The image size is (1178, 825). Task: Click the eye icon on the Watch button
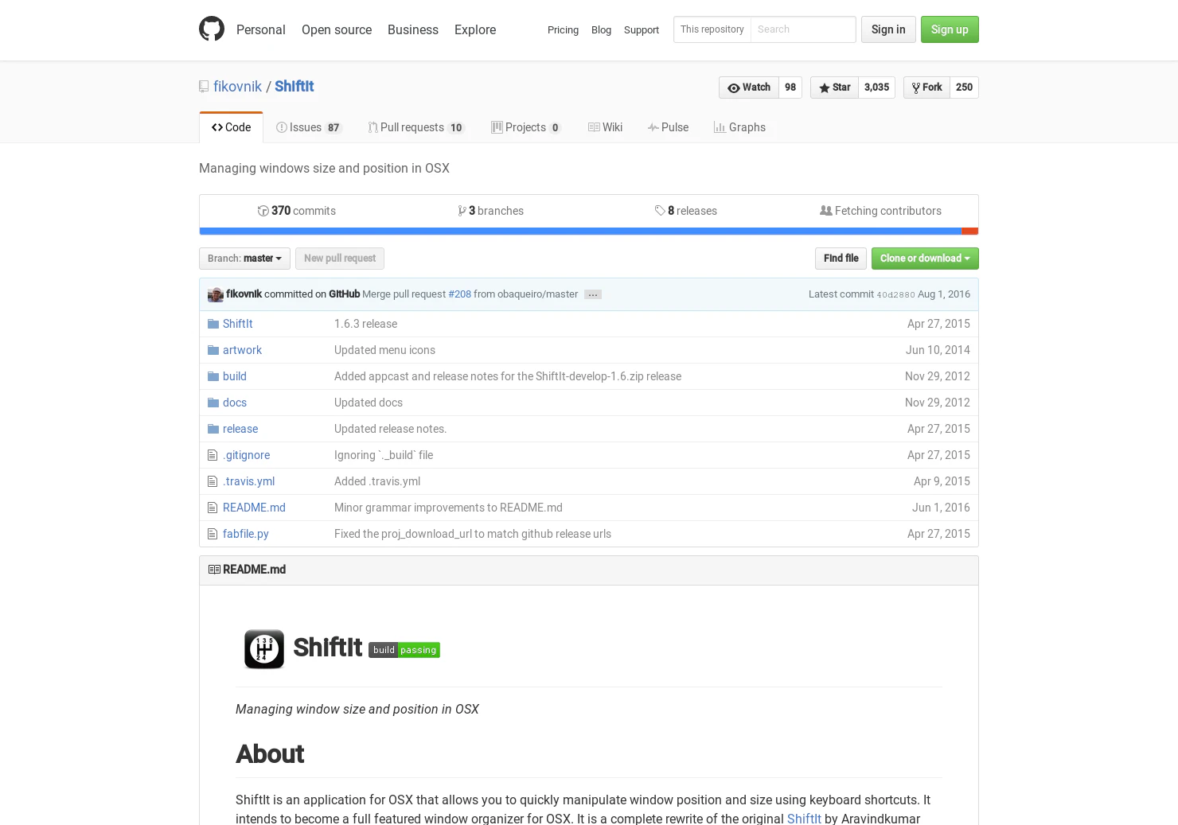click(733, 88)
